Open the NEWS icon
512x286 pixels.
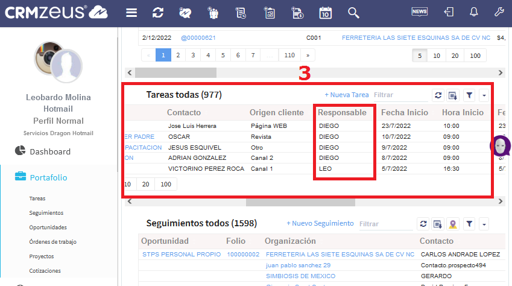(x=419, y=12)
